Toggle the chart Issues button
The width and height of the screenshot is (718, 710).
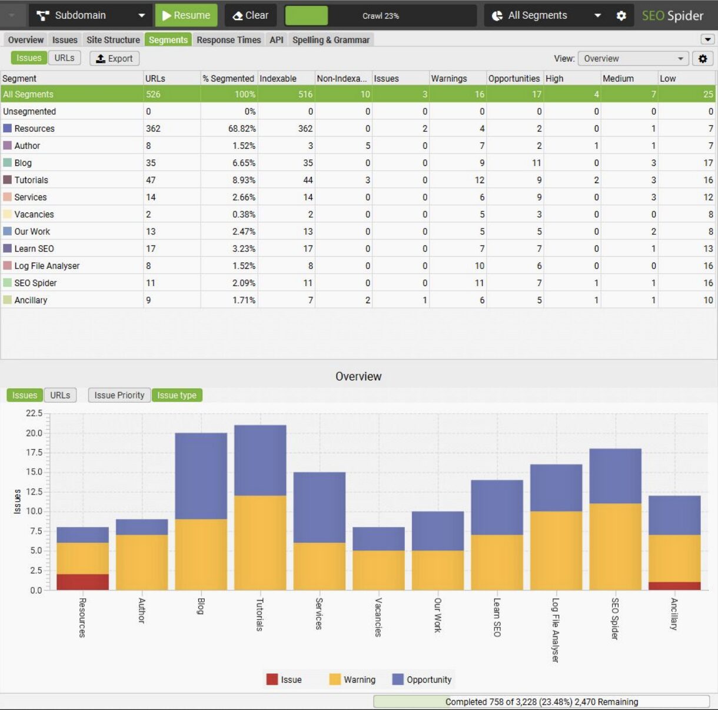coord(25,395)
